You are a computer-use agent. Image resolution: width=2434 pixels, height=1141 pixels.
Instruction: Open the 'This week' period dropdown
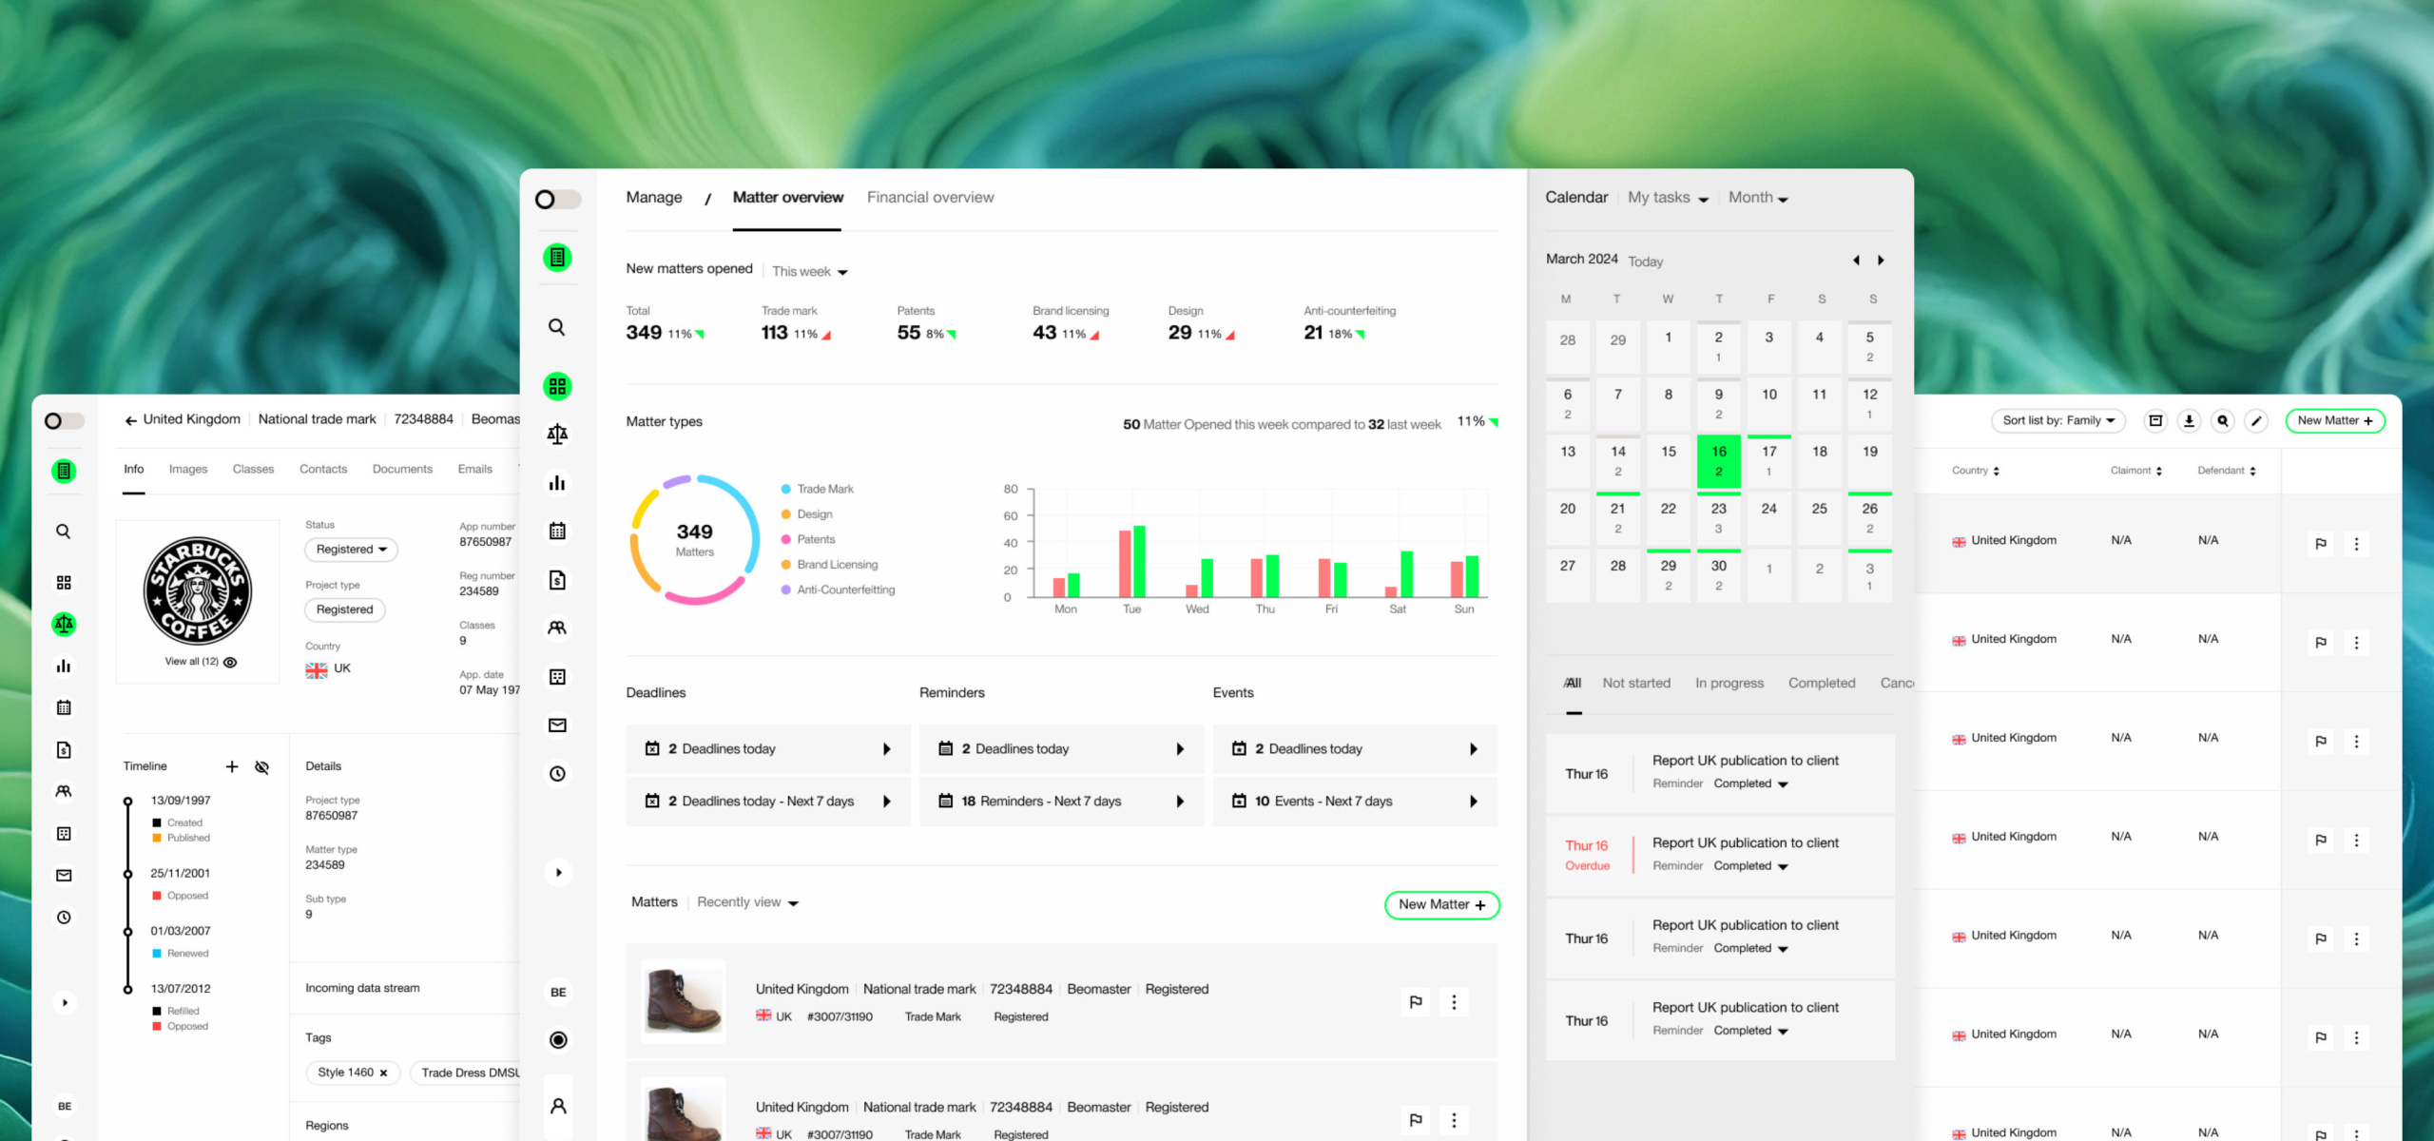(x=809, y=272)
